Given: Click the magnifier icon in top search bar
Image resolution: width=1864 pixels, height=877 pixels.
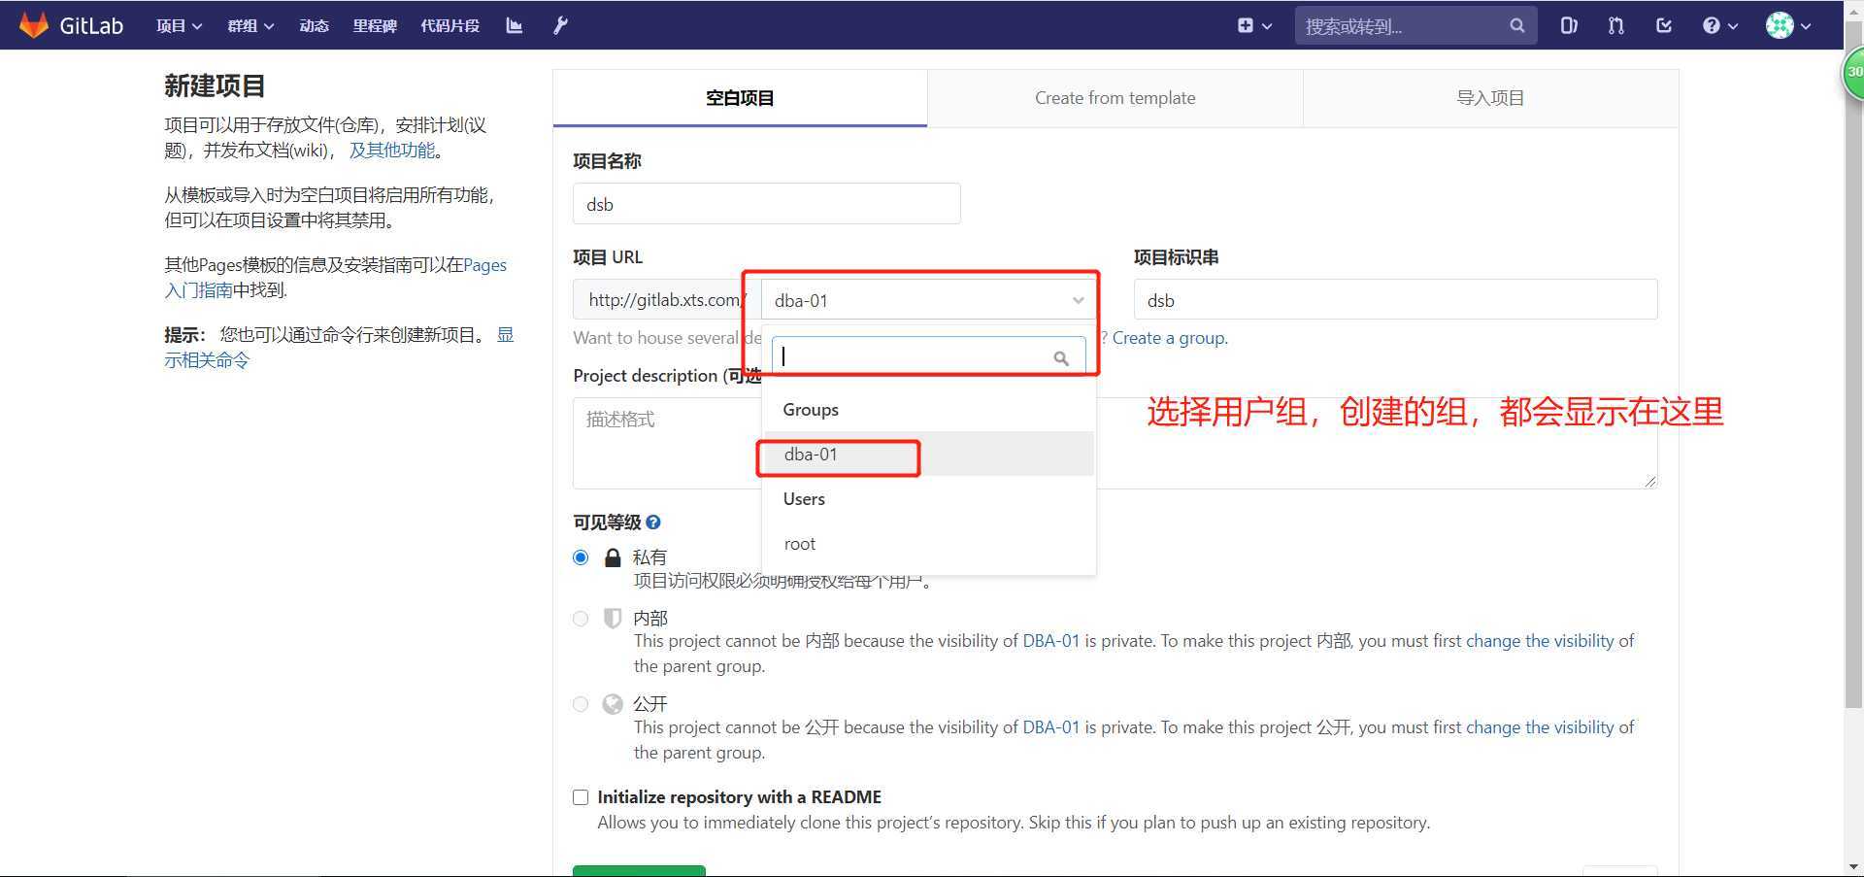Looking at the screenshot, I should click(1517, 26).
